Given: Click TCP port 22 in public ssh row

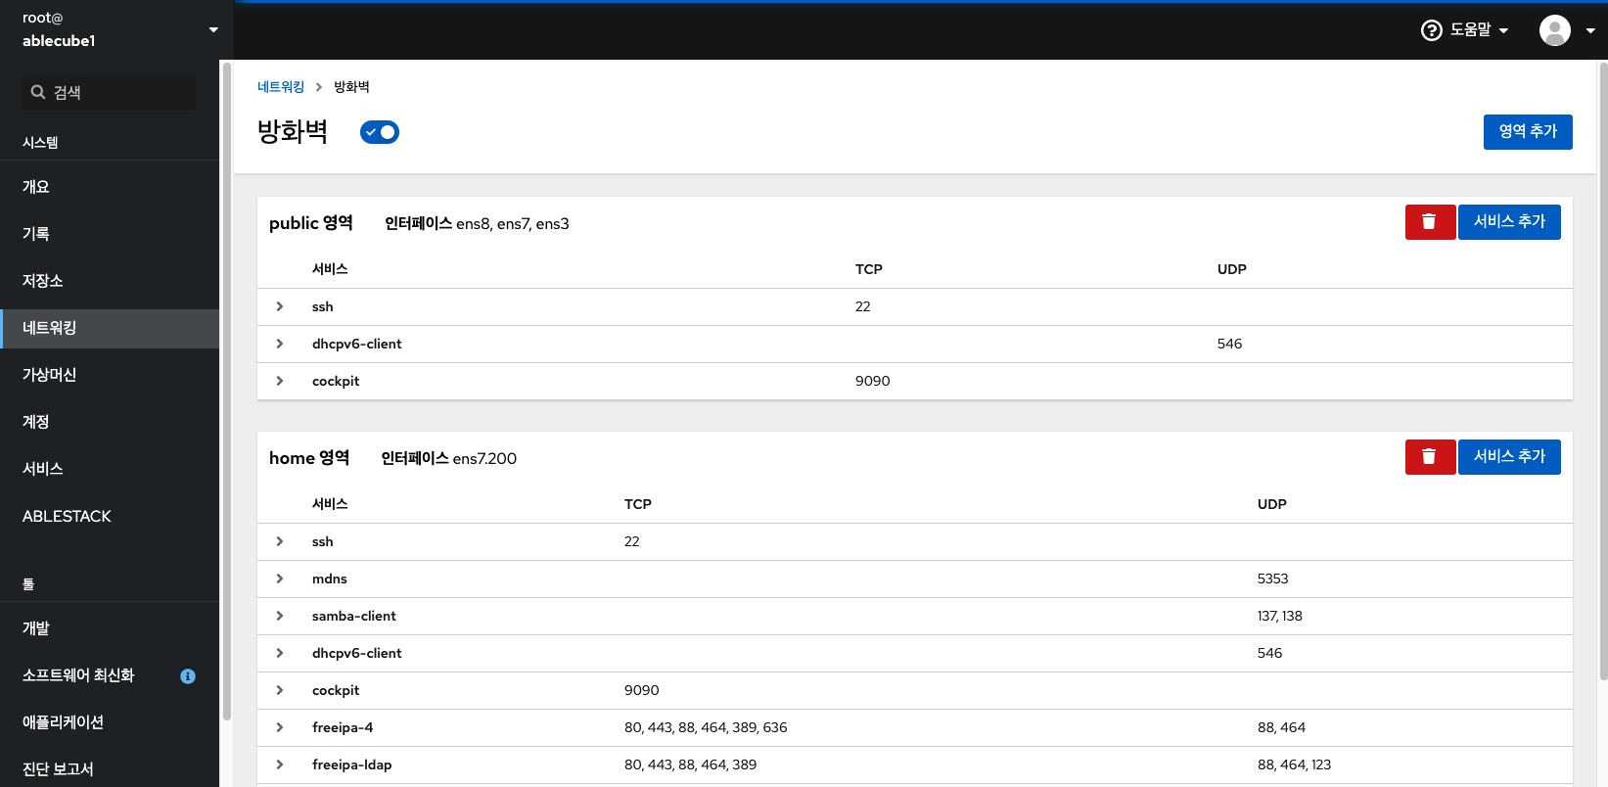Looking at the screenshot, I should coord(863,306).
